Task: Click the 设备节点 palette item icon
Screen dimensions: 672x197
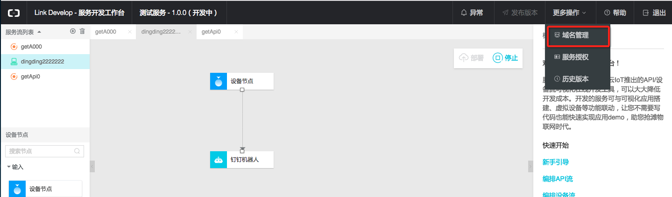Action: click(x=17, y=189)
